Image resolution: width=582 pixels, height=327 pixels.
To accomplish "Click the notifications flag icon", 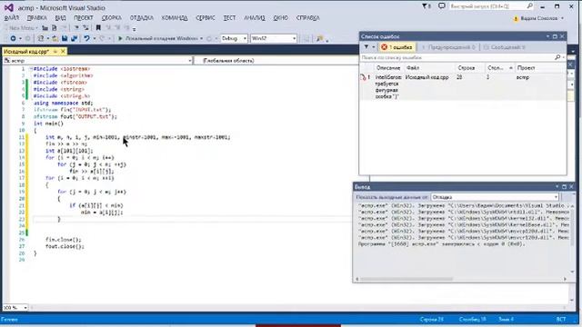I will [x=426, y=6].
